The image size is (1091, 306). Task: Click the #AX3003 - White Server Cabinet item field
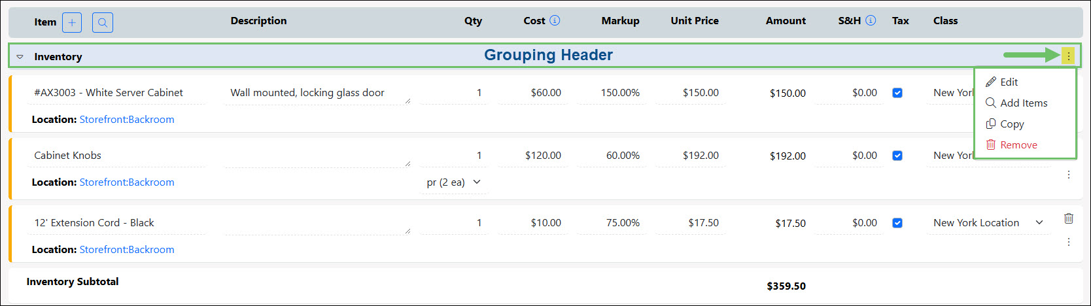(116, 93)
